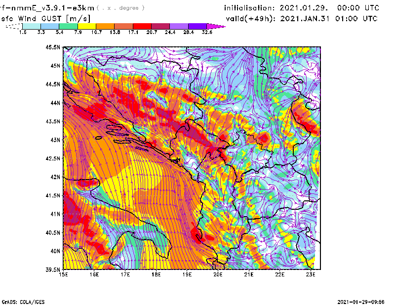Click the model name 'nmmE_v3.9.1-e3km'
Viewport: 395px width, 305px height.
pos(52,8)
